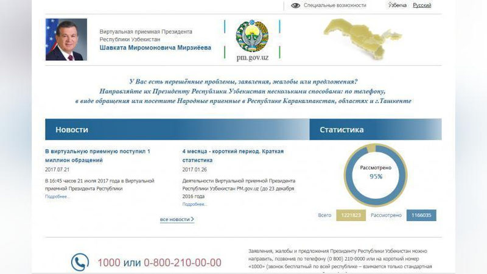Click the date 2017.07.21
This screenshot has height=274, width=487.
[57, 170]
